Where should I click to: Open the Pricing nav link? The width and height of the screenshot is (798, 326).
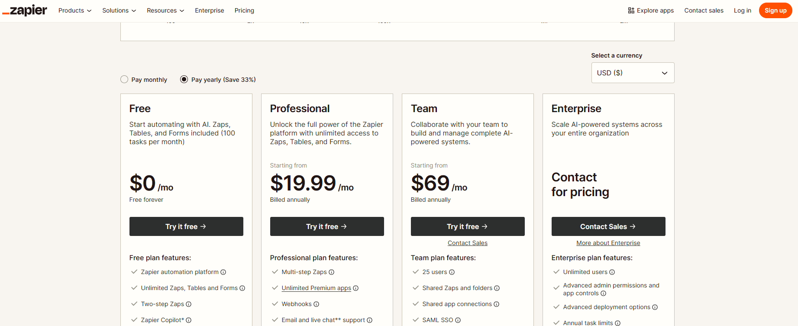(x=244, y=10)
